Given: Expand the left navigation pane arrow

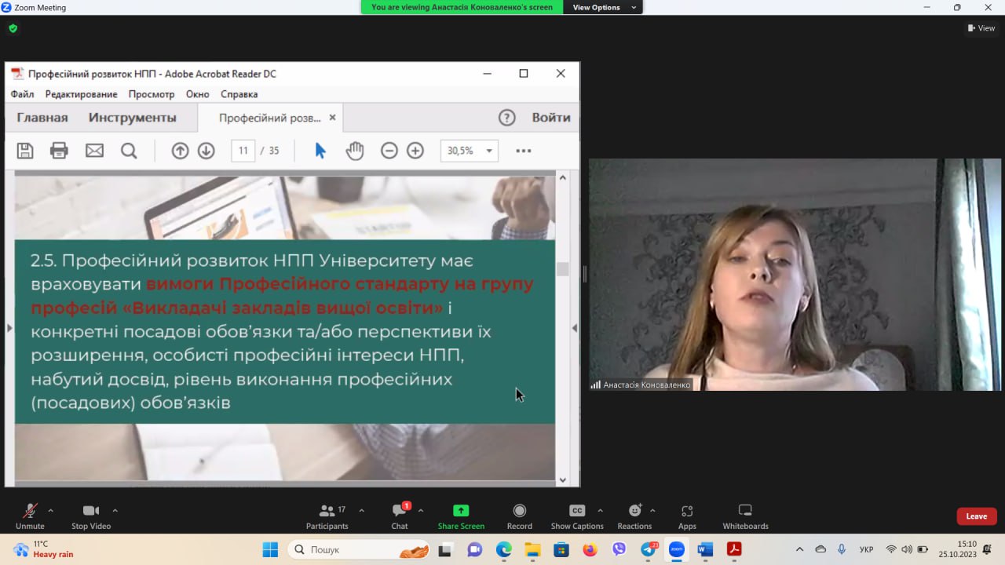Looking at the screenshot, I should [x=9, y=327].
